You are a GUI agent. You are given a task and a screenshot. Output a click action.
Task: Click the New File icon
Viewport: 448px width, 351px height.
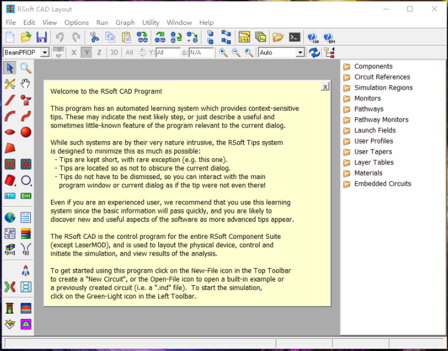(10, 37)
